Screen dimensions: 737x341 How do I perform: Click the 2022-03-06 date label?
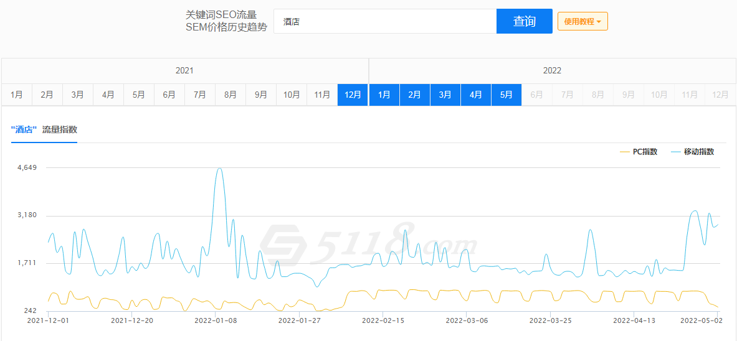click(x=467, y=320)
